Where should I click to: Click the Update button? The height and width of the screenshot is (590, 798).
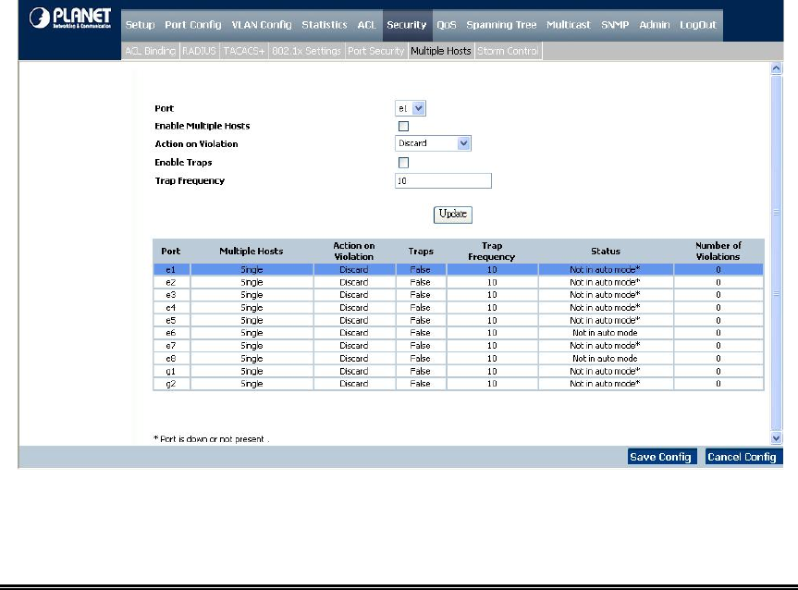(x=453, y=214)
